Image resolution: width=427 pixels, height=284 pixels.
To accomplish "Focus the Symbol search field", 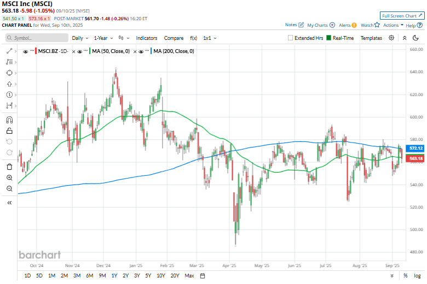I will 37,38.
